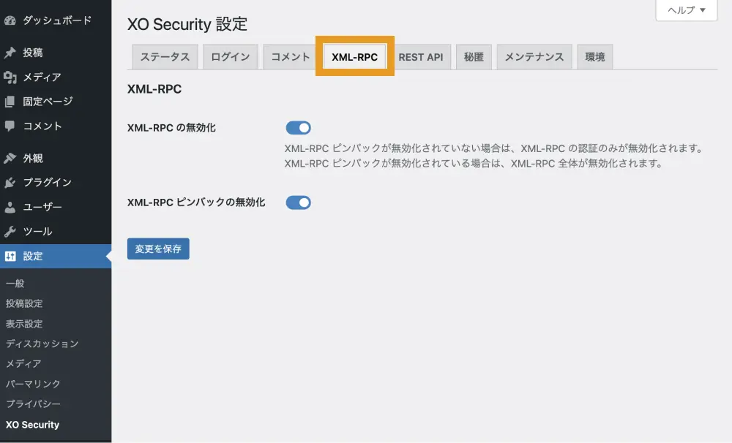Click the Appearance paintbrush icon
The height and width of the screenshot is (443, 732).
(10, 158)
